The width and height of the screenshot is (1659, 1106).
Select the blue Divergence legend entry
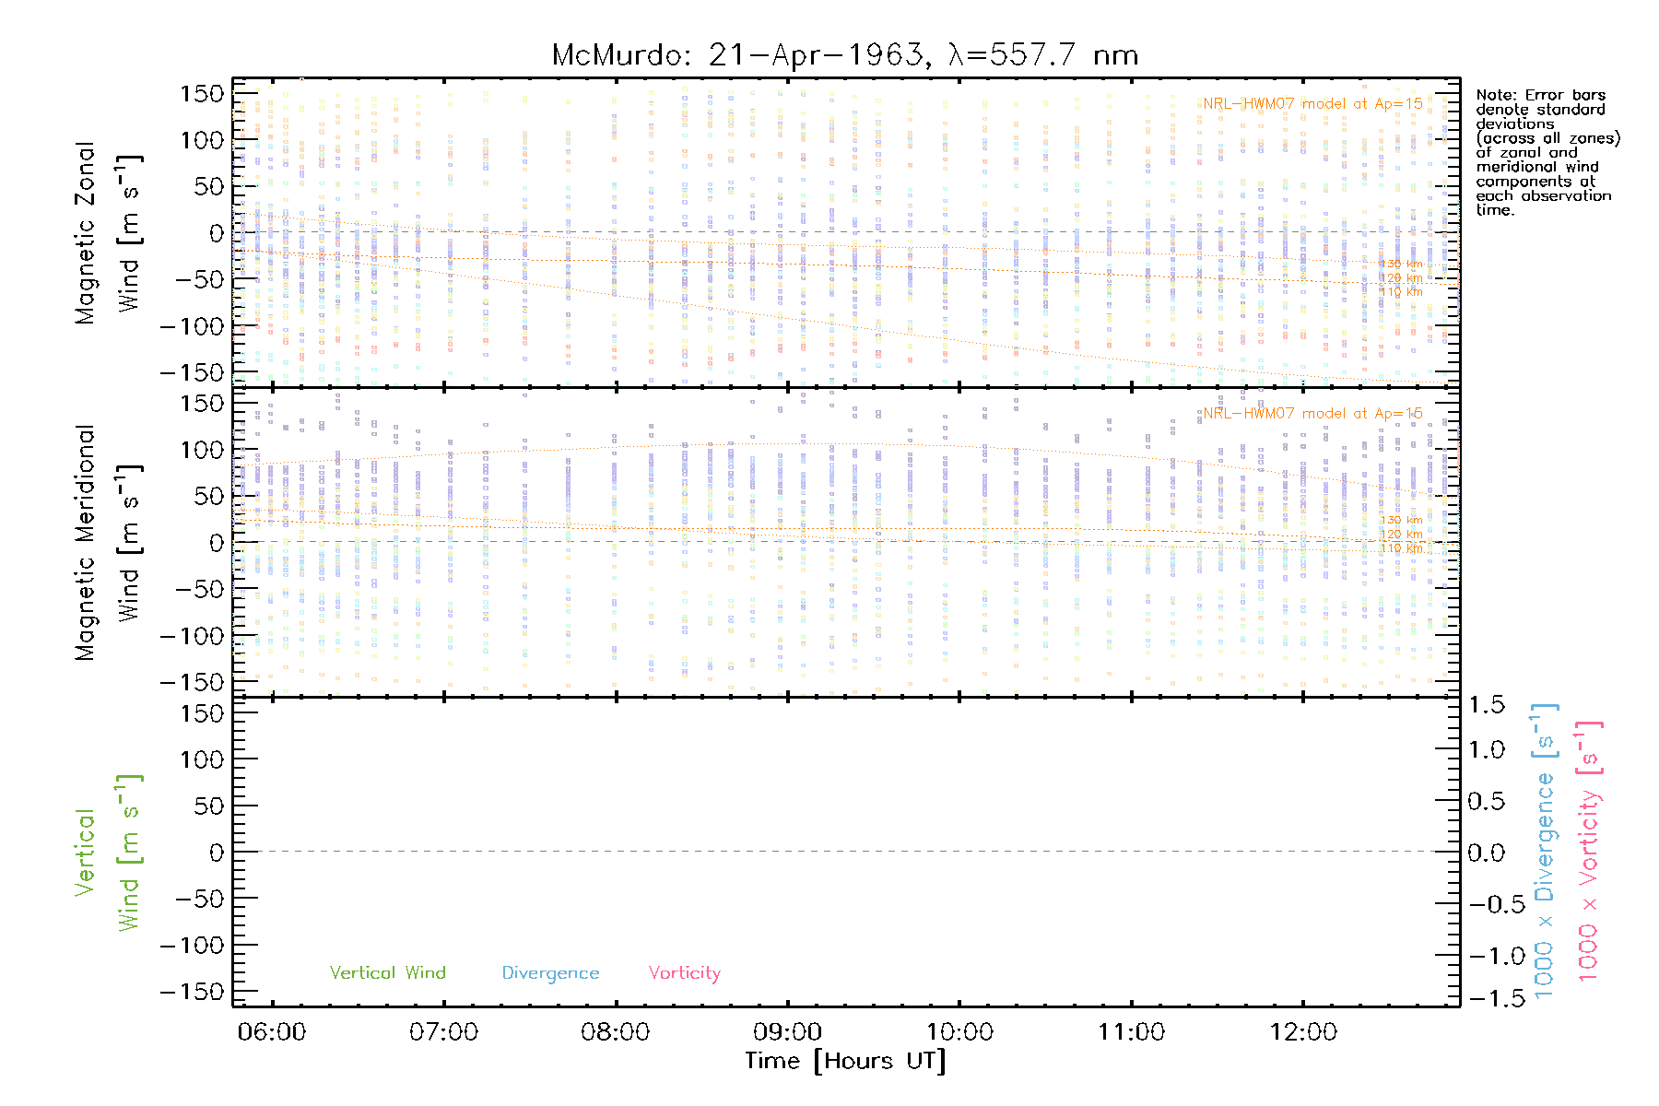coord(550,973)
